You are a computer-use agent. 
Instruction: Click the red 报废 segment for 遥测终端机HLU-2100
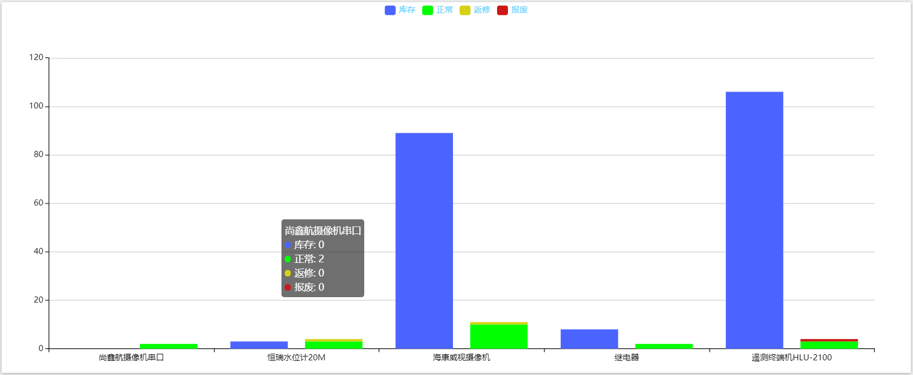point(829,340)
